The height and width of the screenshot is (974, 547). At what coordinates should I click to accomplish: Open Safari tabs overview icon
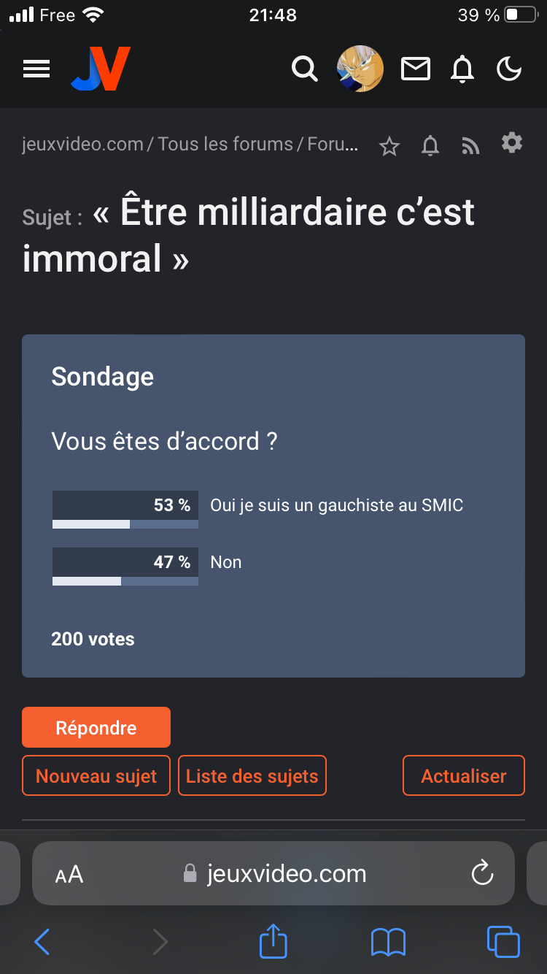click(503, 942)
